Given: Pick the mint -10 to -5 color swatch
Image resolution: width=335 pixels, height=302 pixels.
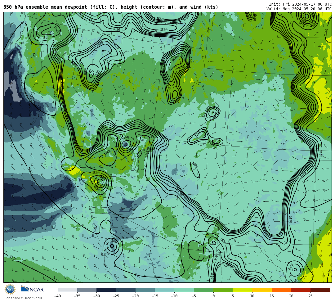Looking at the screenshot, I should (184, 290).
